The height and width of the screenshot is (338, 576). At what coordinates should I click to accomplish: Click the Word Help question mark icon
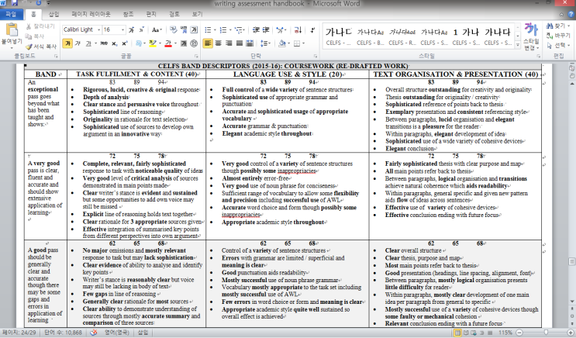click(x=571, y=14)
